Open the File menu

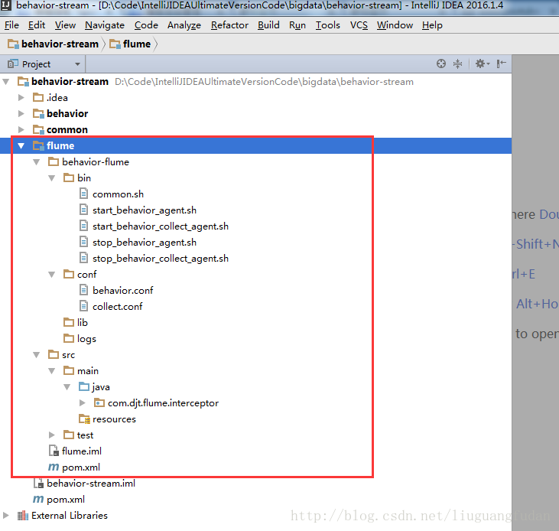coord(11,25)
